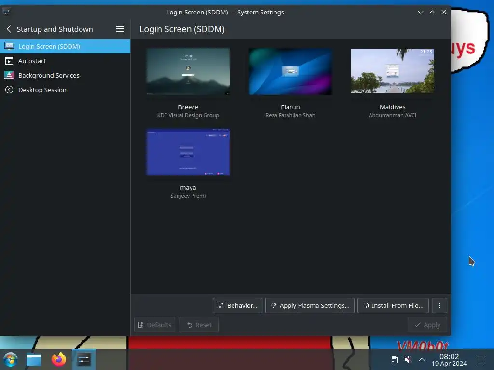The image size is (494, 370).
Task: Open the Behavior... dialog
Action: [237, 305]
